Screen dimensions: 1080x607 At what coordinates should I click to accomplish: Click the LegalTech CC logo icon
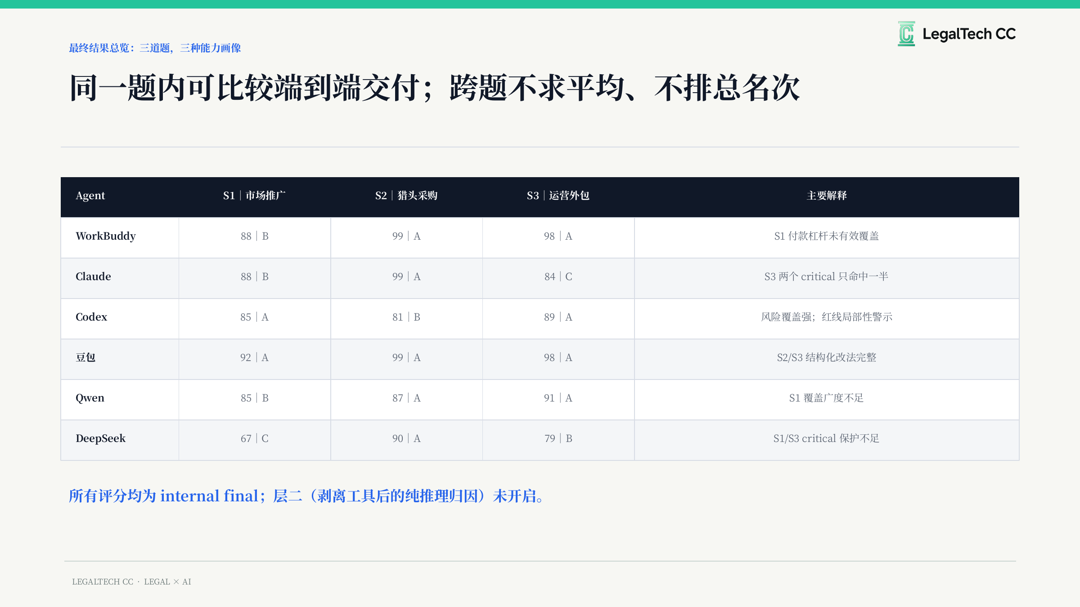(x=906, y=34)
